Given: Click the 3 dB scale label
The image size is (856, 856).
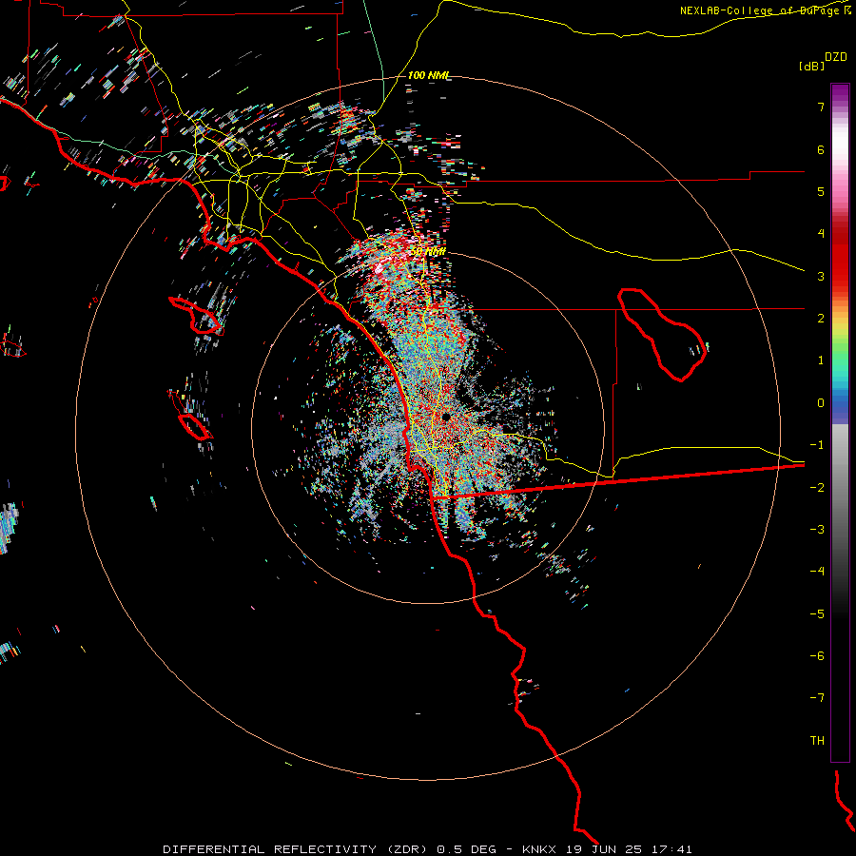Looking at the screenshot, I should [x=821, y=276].
